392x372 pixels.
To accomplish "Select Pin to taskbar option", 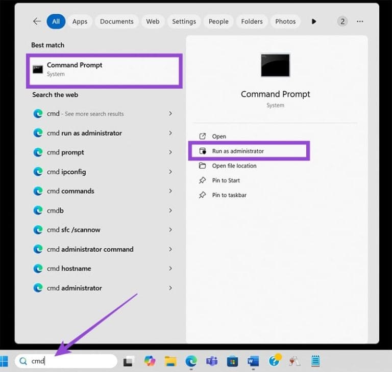I will [x=229, y=195].
